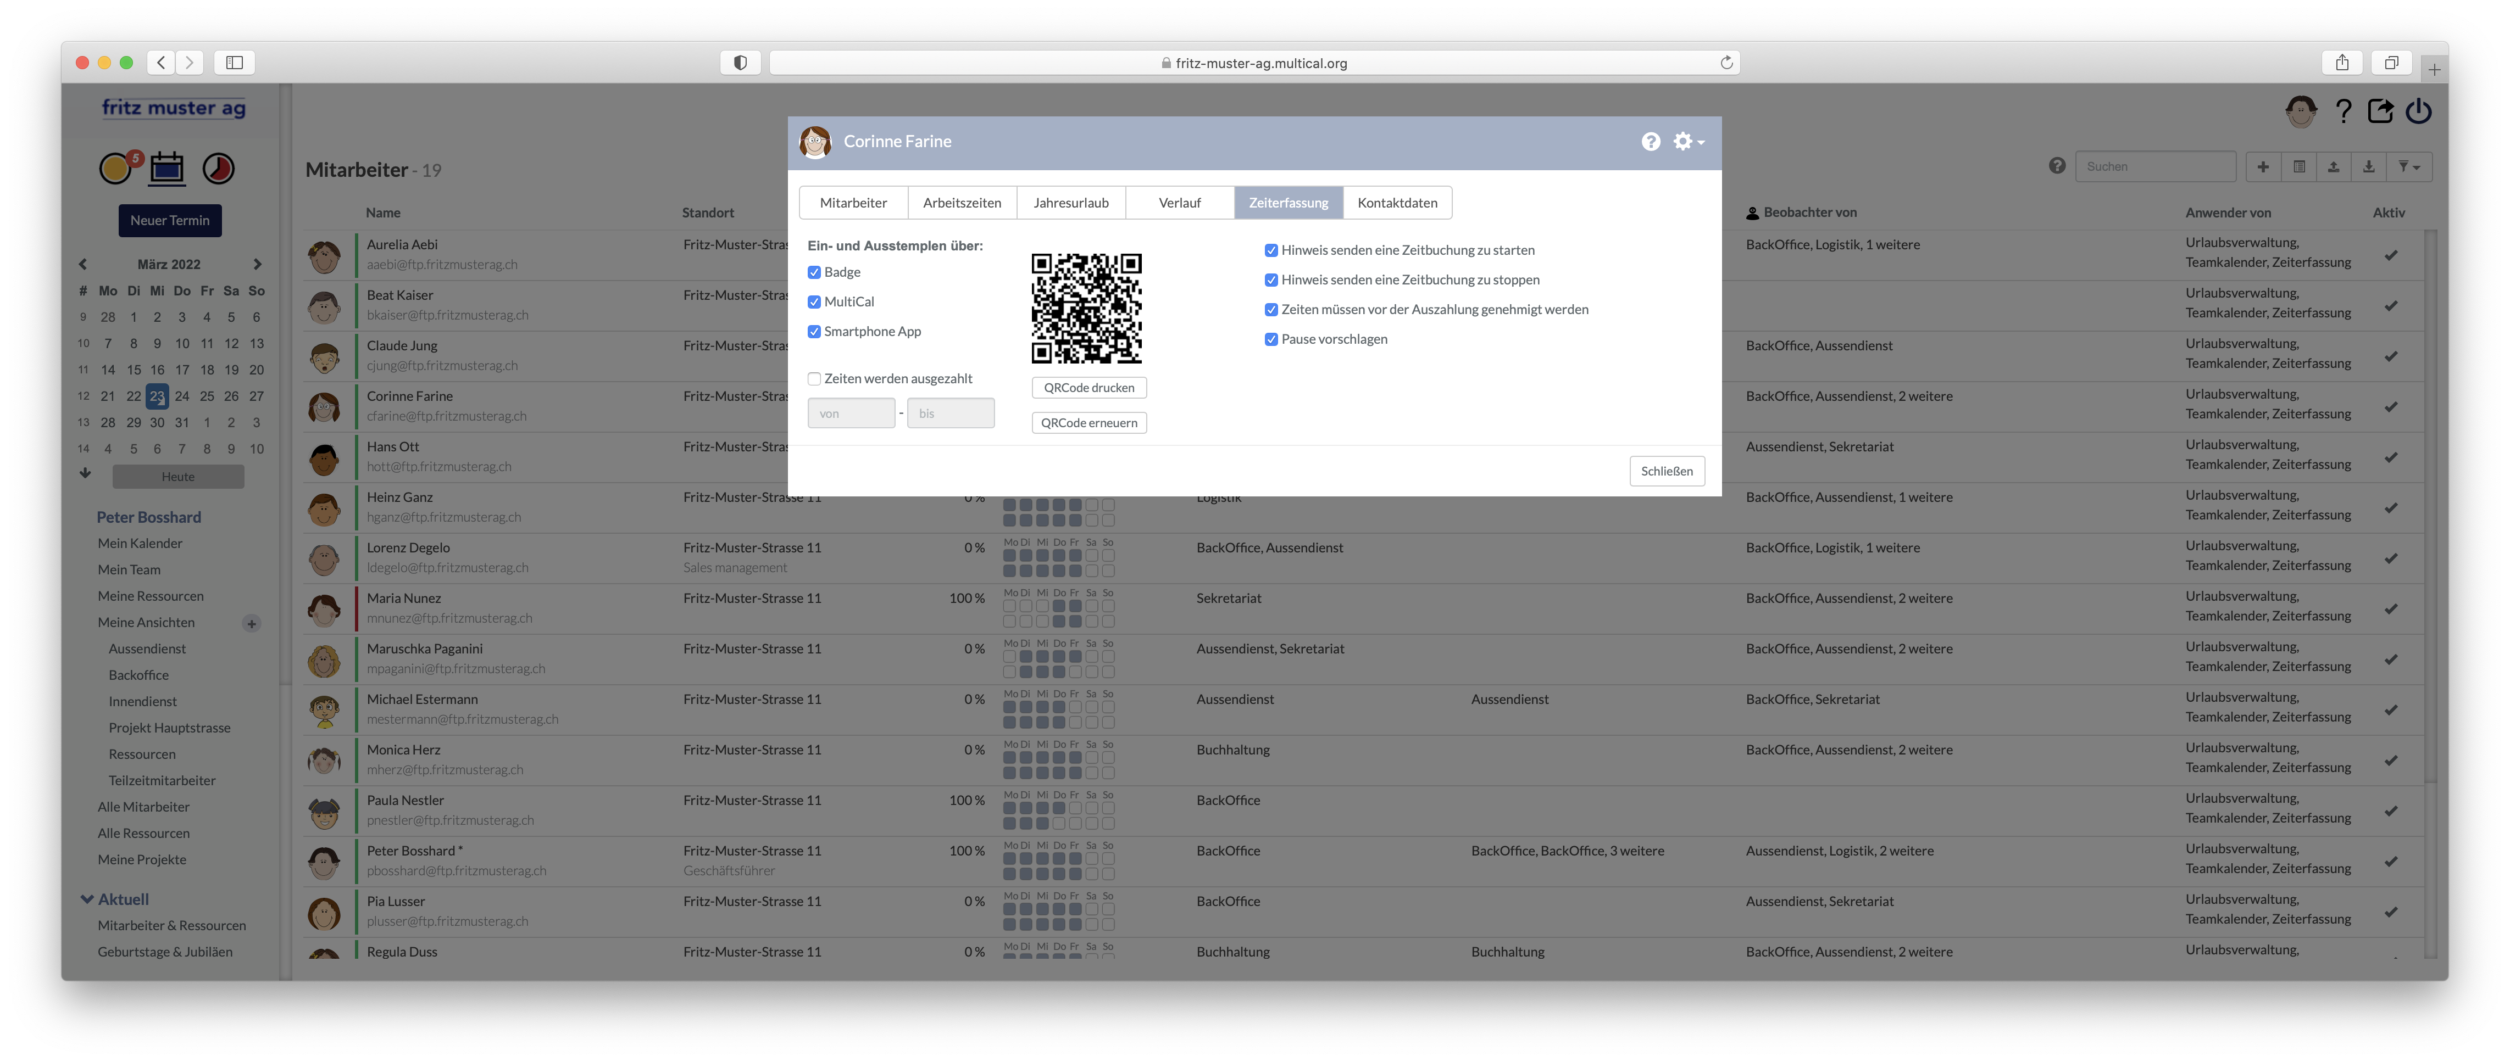Screen dimensions: 2510x1062
Task: Select day 23 in the mini calendar
Action: point(157,396)
